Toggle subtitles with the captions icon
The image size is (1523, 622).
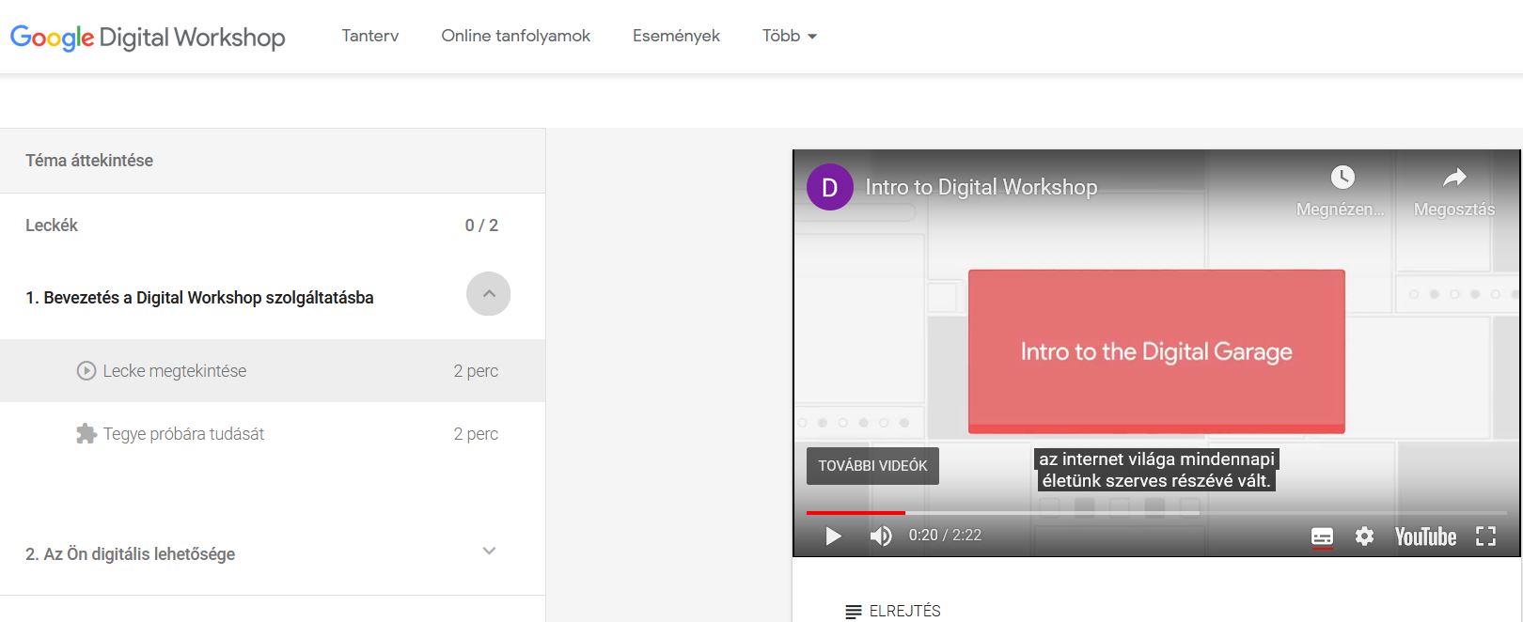point(1322,536)
